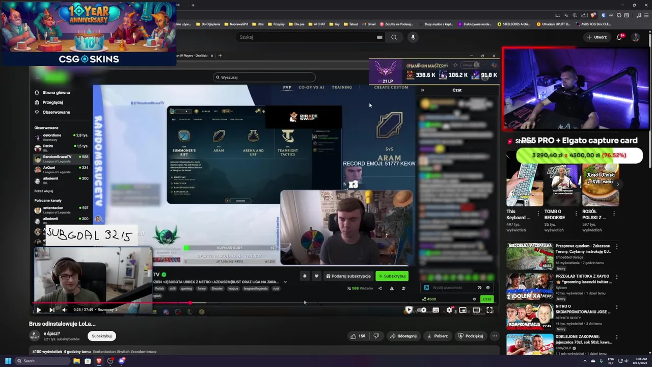
Task: Like the video with 156 likes
Action: [x=358, y=336]
